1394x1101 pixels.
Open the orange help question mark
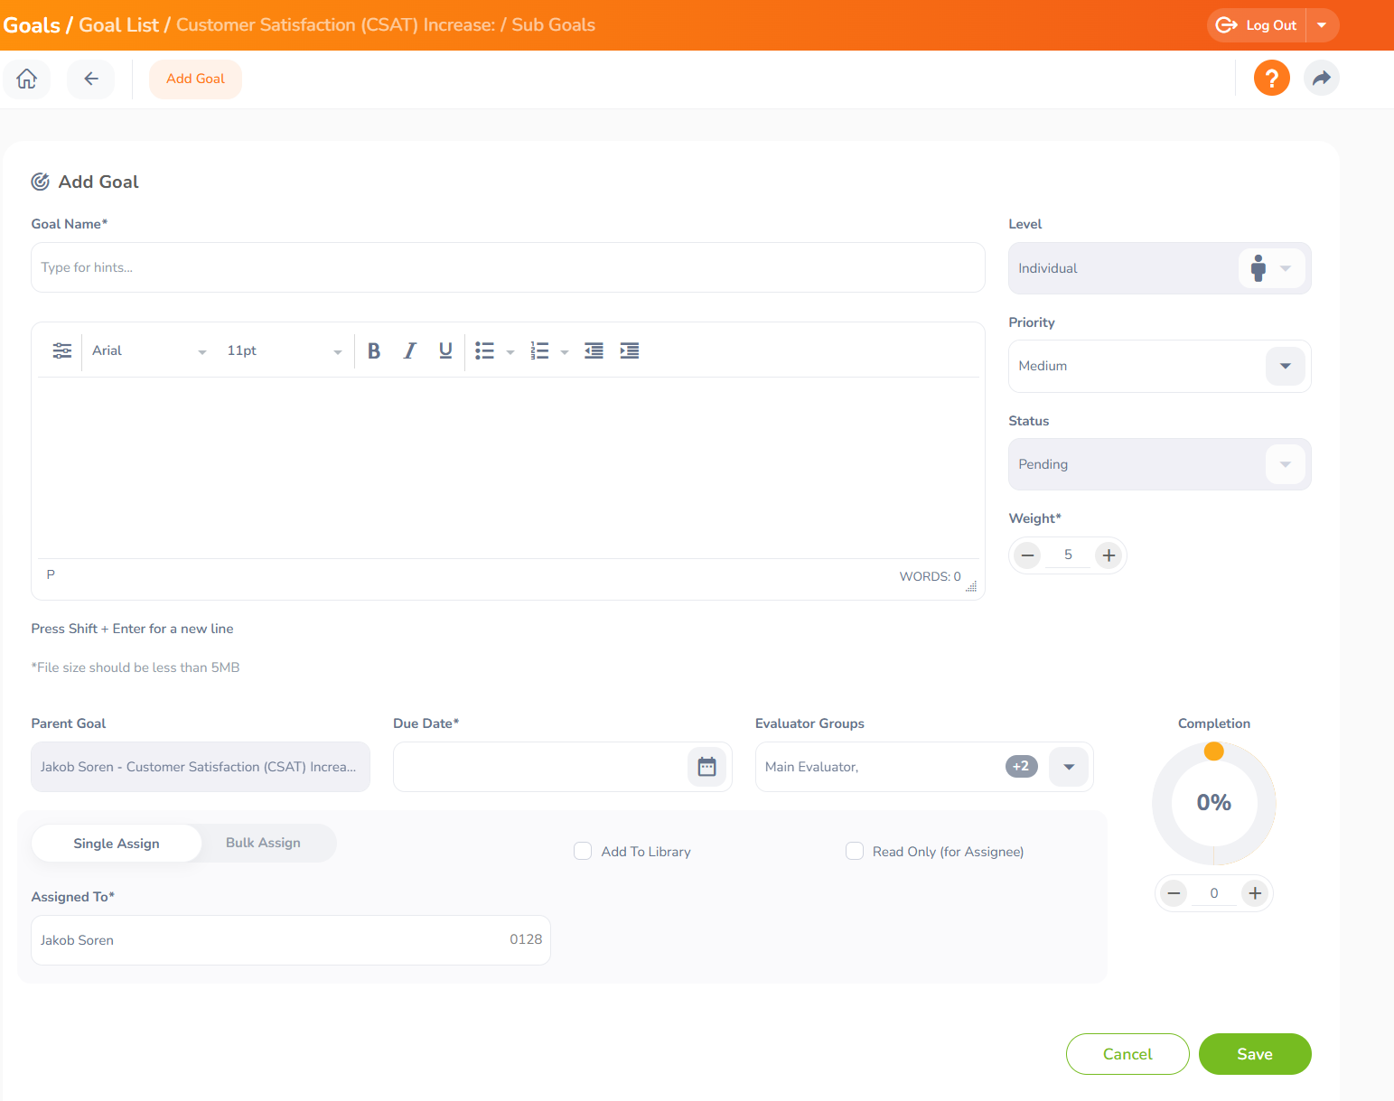pyautogui.click(x=1271, y=79)
